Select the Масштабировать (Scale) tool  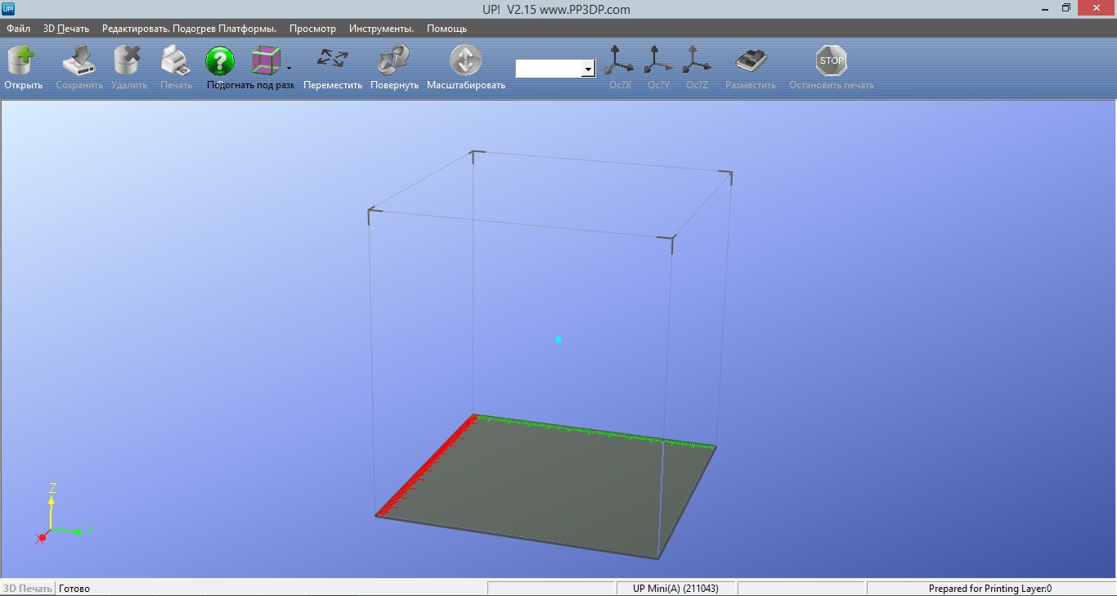pyautogui.click(x=465, y=61)
